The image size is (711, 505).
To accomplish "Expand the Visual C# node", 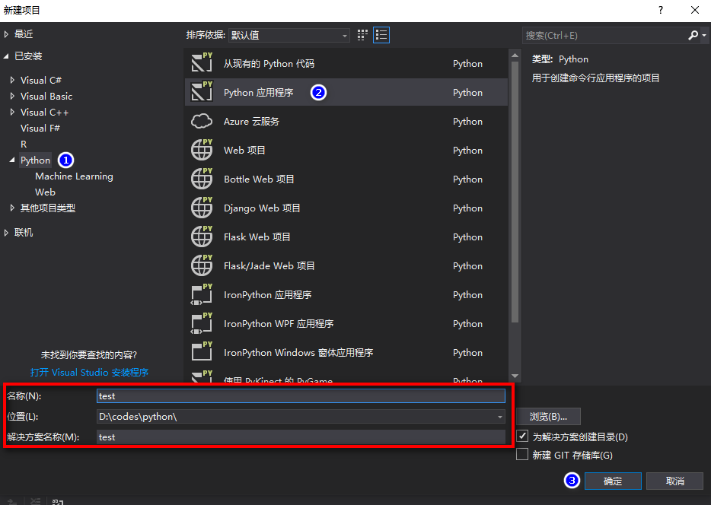I will point(12,80).
